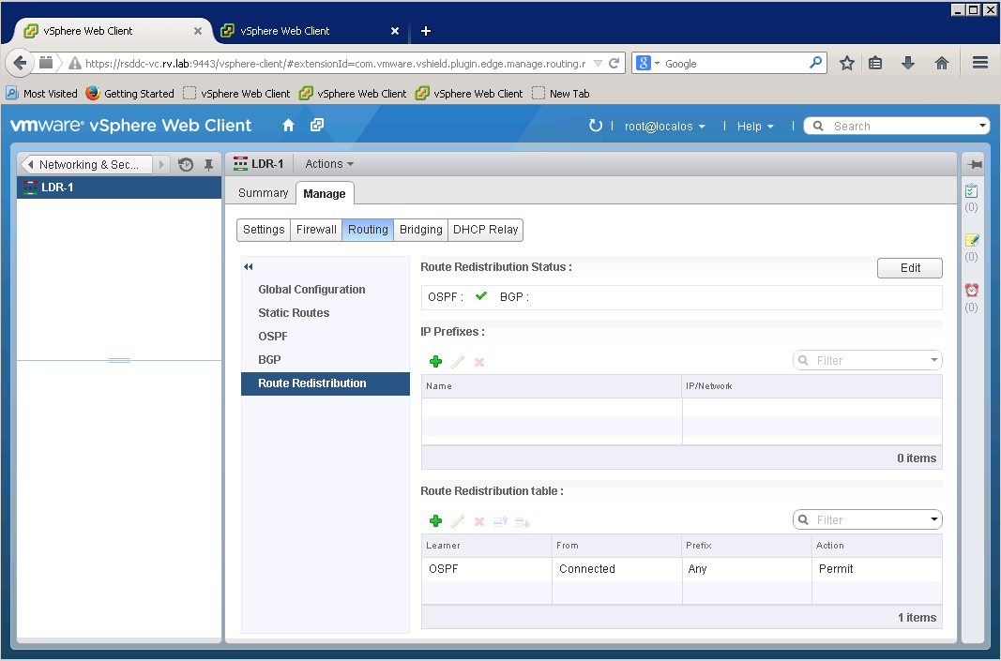This screenshot has width=1001, height=661.
Task: Click the vSphere home icon
Action: [289, 126]
